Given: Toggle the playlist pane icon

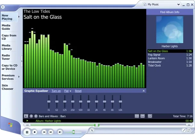Looking at the screenshot, I should click(150, 116).
